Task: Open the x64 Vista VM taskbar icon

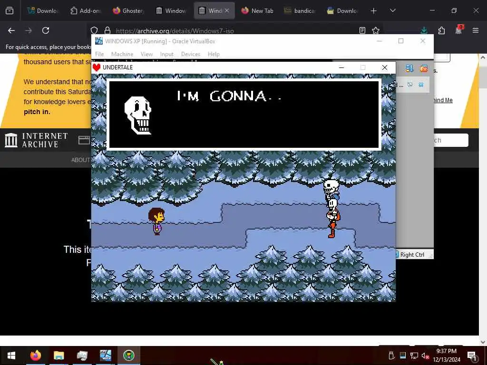Action: pyautogui.click(x=105, y=355)
